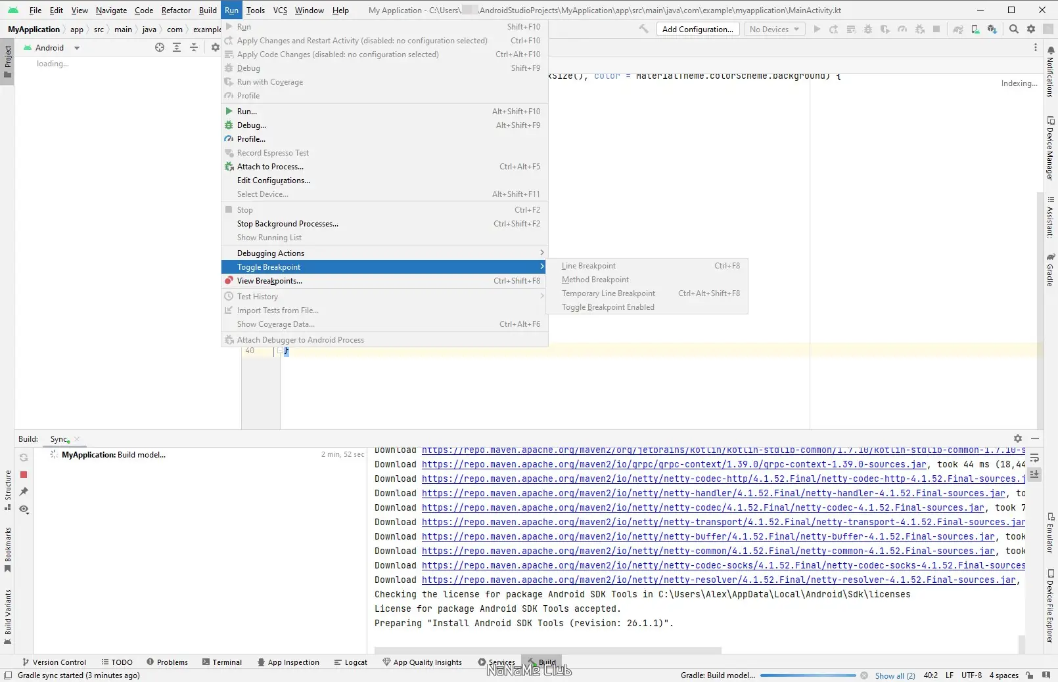Open the Search Everywhere magnifier icon
The image size is (1058, 682).
coord(1014,29)
